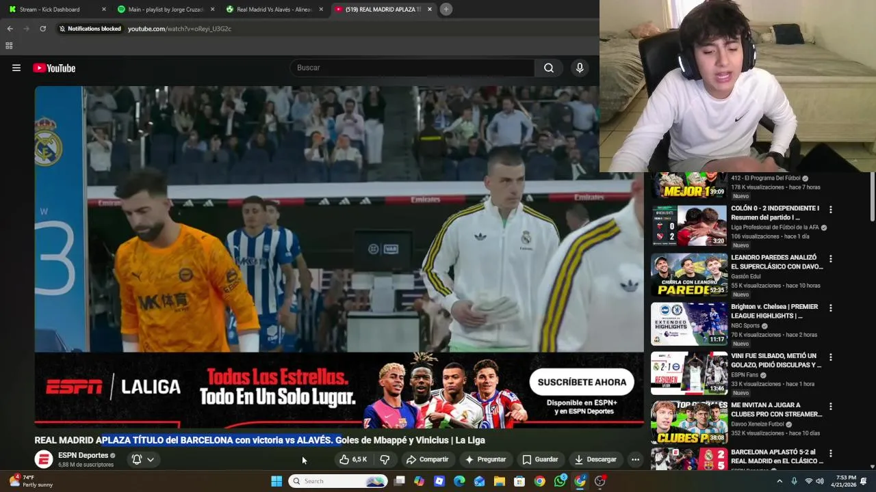Open the NBC Sports channel name
This screenshot has width=876, height=492.
point(745,325)
